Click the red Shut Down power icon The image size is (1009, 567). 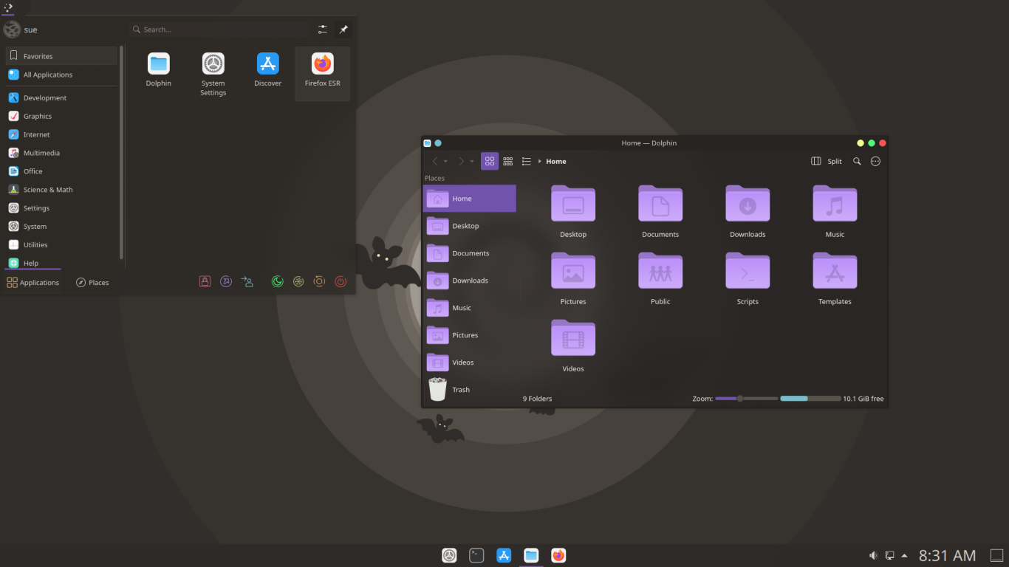341,281
